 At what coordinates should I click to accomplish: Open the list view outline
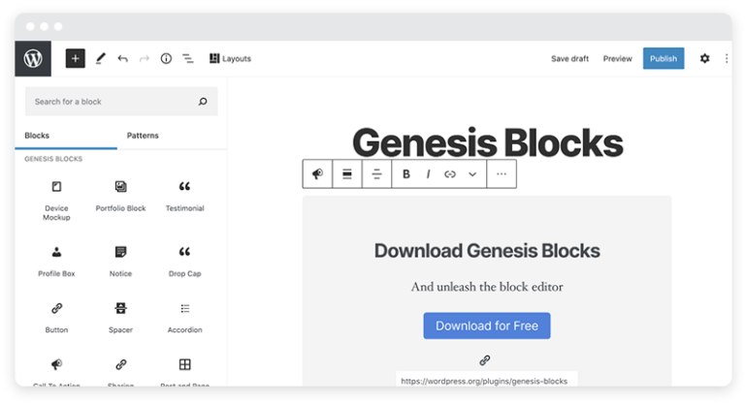tap(188, 59)
